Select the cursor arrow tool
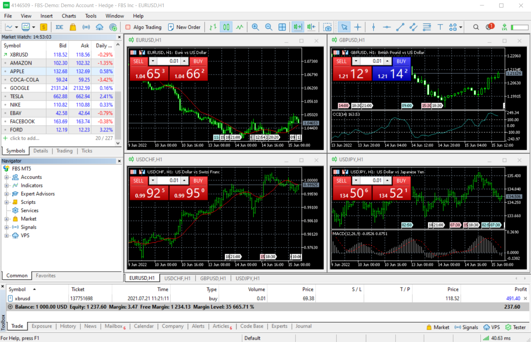 (344, 27)
